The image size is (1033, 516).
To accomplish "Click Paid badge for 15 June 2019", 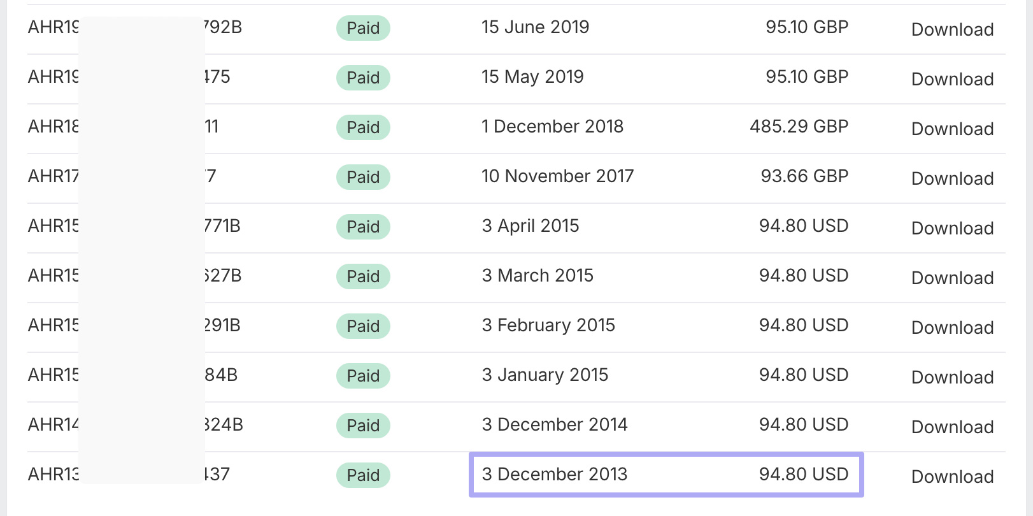I will [x=363, y=28].
